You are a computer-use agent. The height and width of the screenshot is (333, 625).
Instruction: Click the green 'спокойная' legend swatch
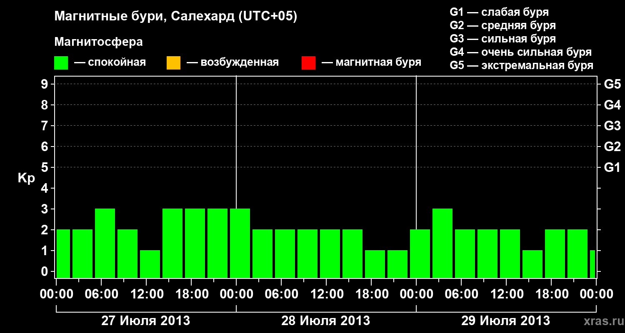pyautogui.click(x=61, y=63)
